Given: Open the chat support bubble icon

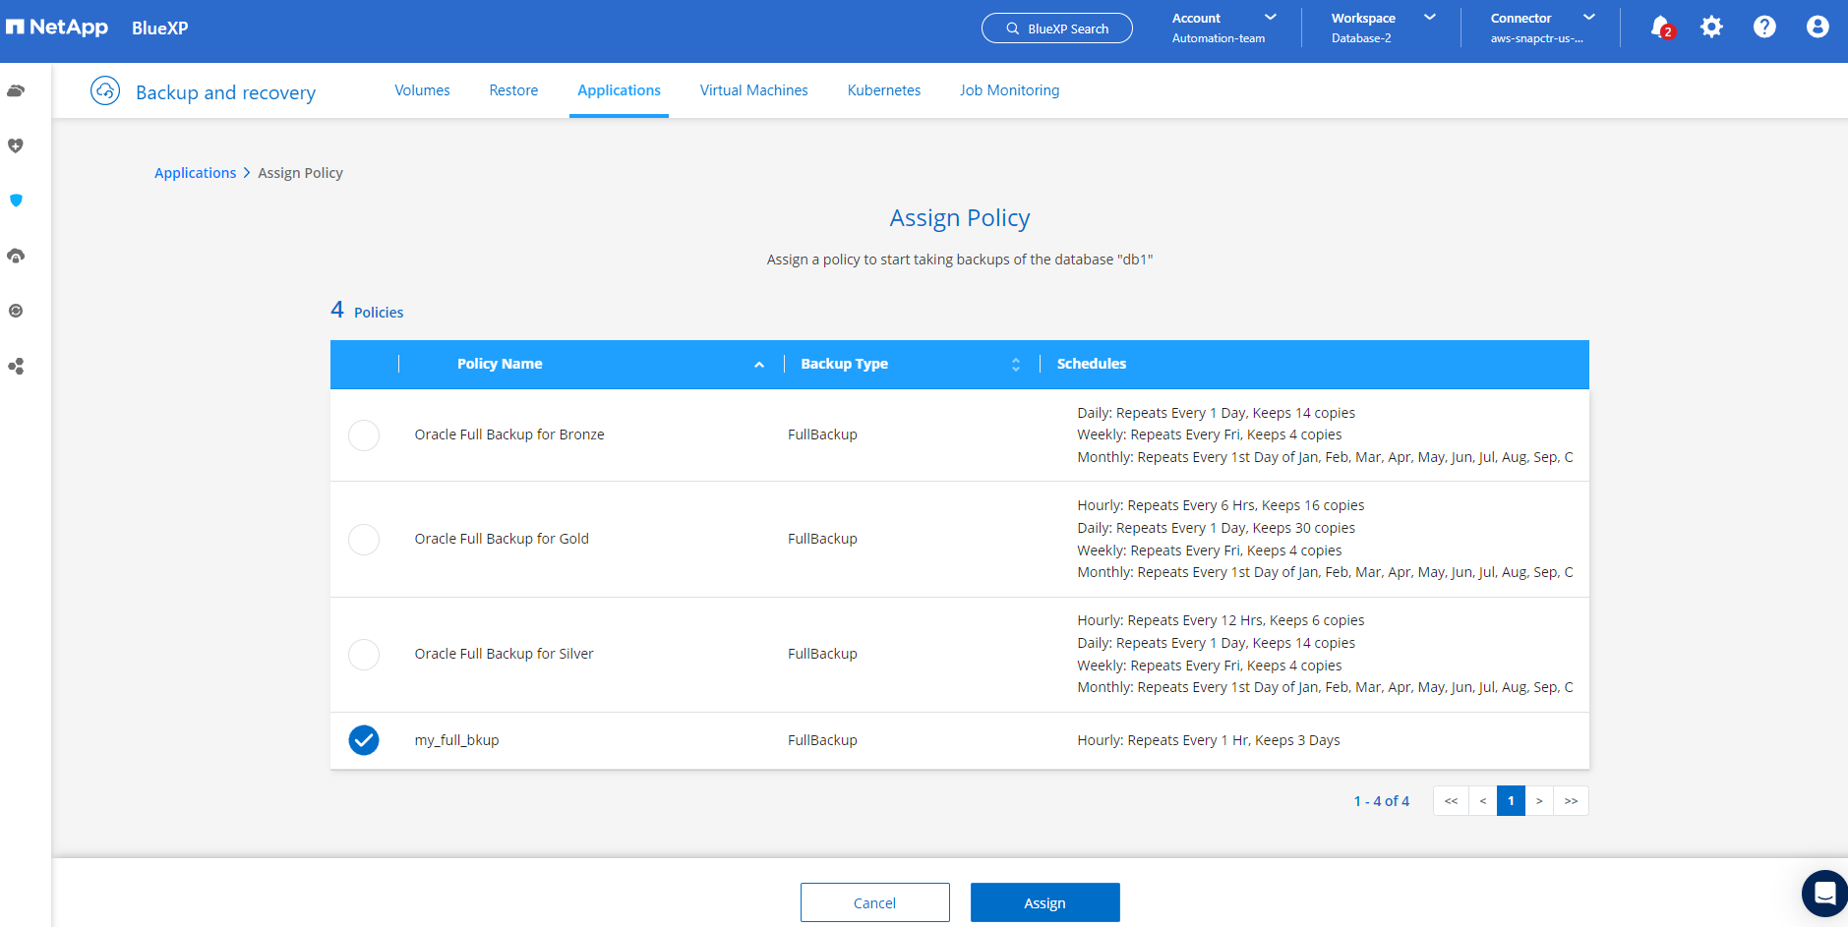Looking at the screenshot, I should [1824, 893].
